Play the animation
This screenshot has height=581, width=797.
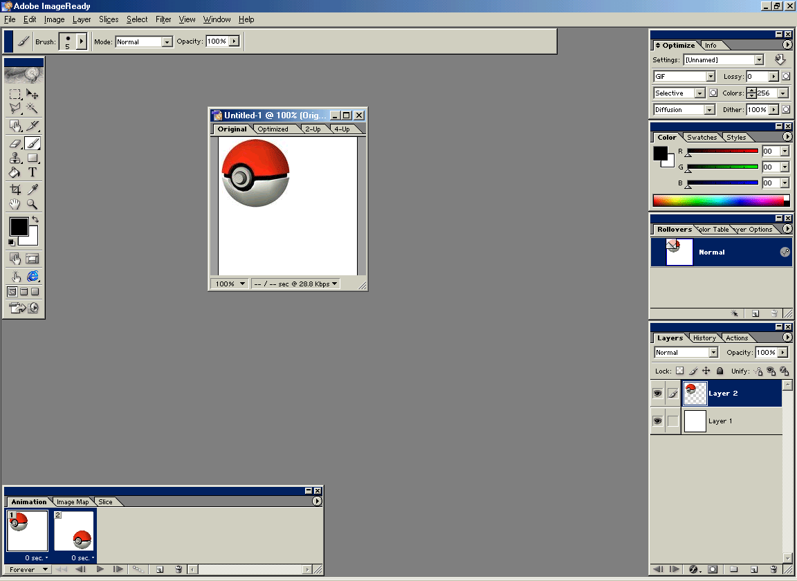tap(100, 569)
